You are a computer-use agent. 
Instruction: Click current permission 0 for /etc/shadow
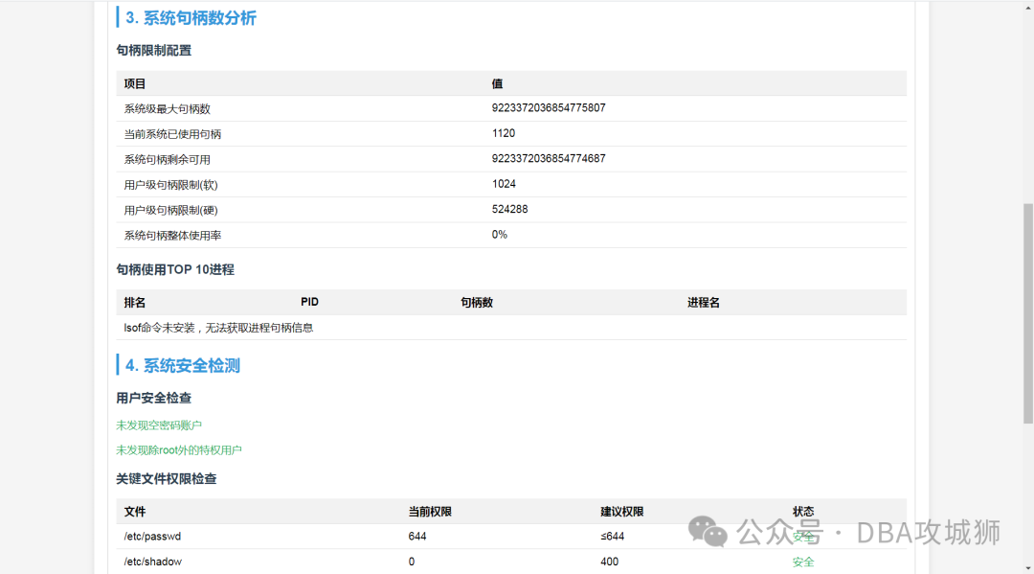coord(412,563)
